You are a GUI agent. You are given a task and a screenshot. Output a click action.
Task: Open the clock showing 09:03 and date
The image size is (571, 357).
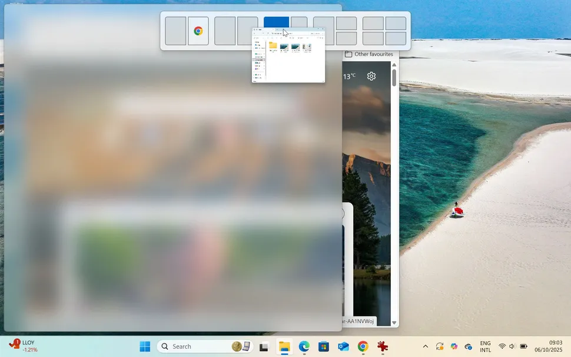click(547, 346)
